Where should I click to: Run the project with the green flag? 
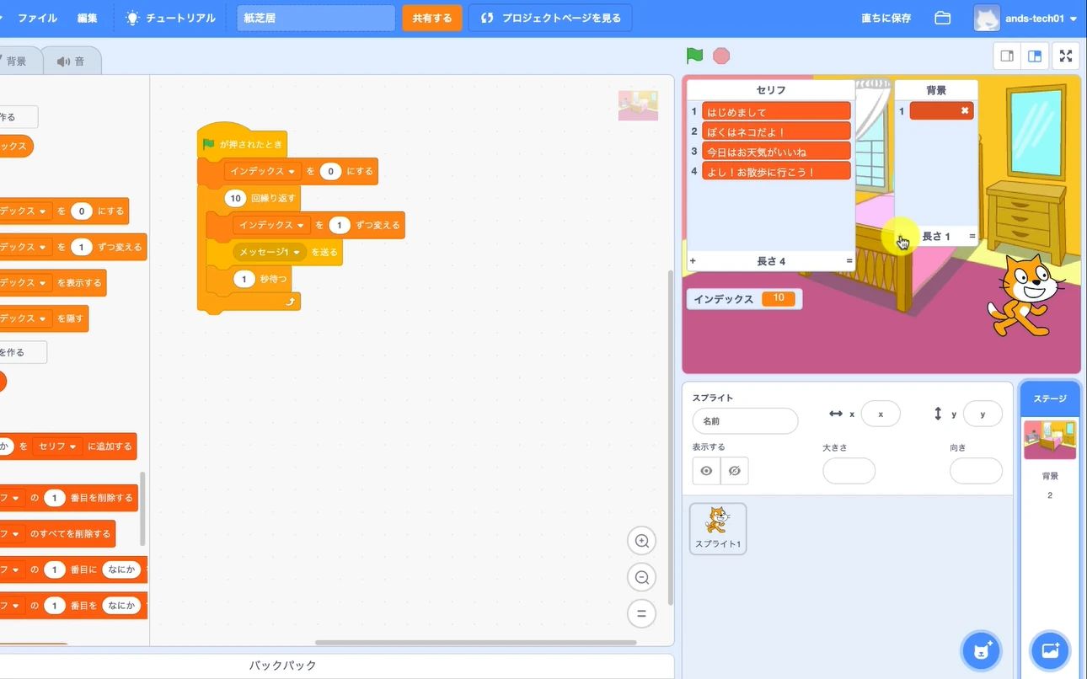(693, 55)
